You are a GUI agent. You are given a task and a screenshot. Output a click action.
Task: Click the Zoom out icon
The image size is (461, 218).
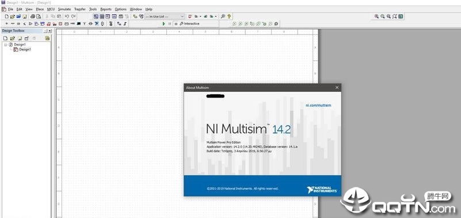click(x=383, y=17)
